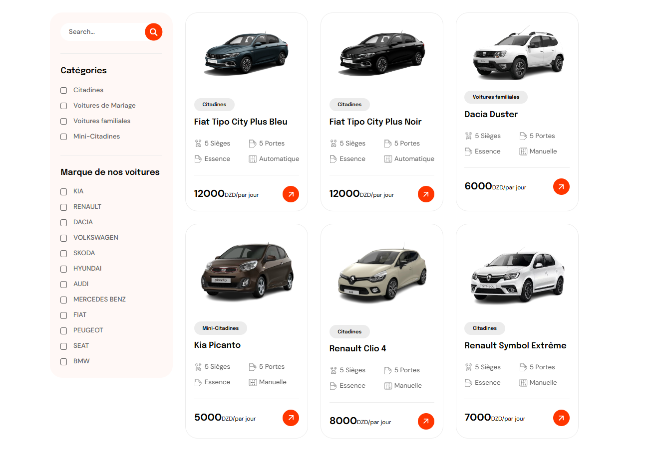This screenshot has width=669, height=454.
Task: Click the Renault Clio 4 arrow button
Action: (x=426, y=421)
